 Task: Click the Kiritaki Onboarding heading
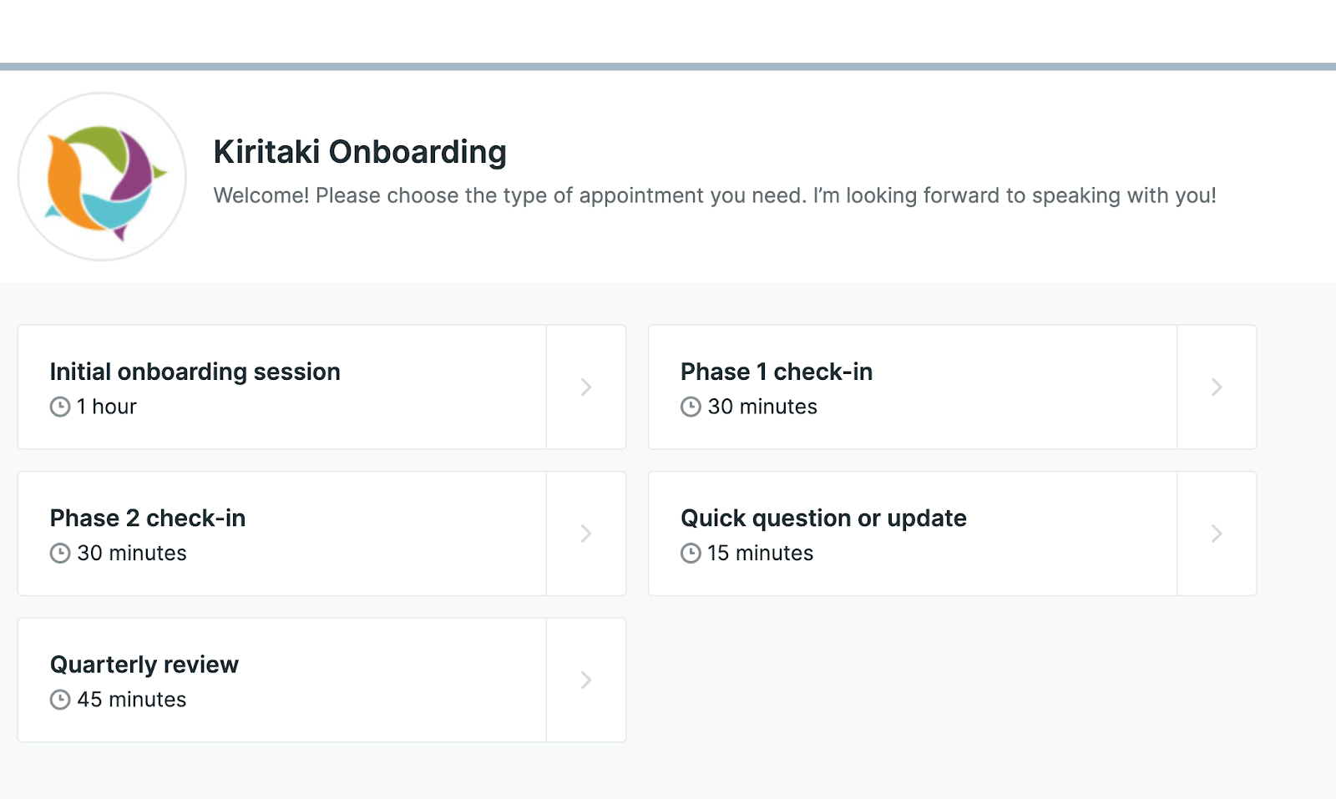[x=360, y=152]
